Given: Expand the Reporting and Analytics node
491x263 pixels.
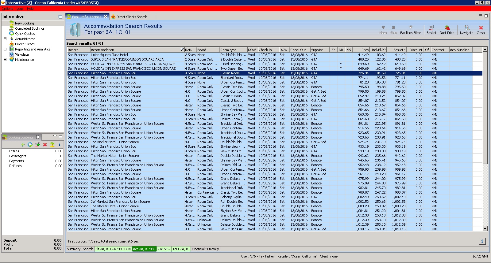Looking at the screenshot, I should (5, 49).
